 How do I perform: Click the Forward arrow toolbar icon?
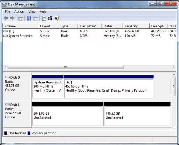pyautogui.click(x=12, y=18)
